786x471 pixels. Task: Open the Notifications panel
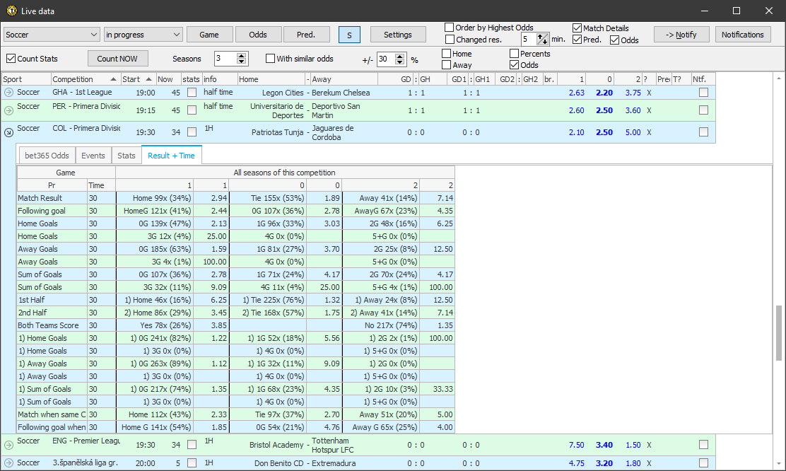pyautogui.click(x=743, y=34)
